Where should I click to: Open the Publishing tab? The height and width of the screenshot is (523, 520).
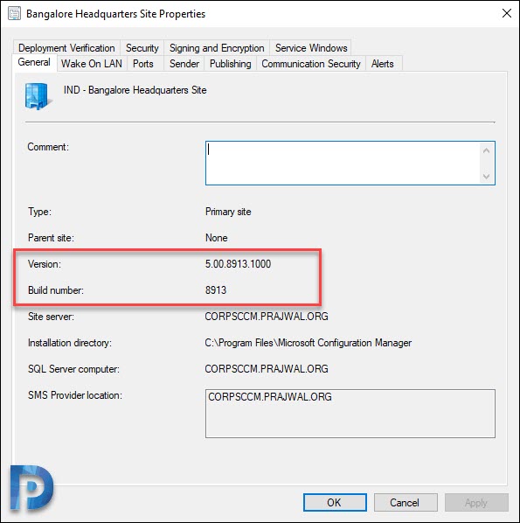point(231,63)
